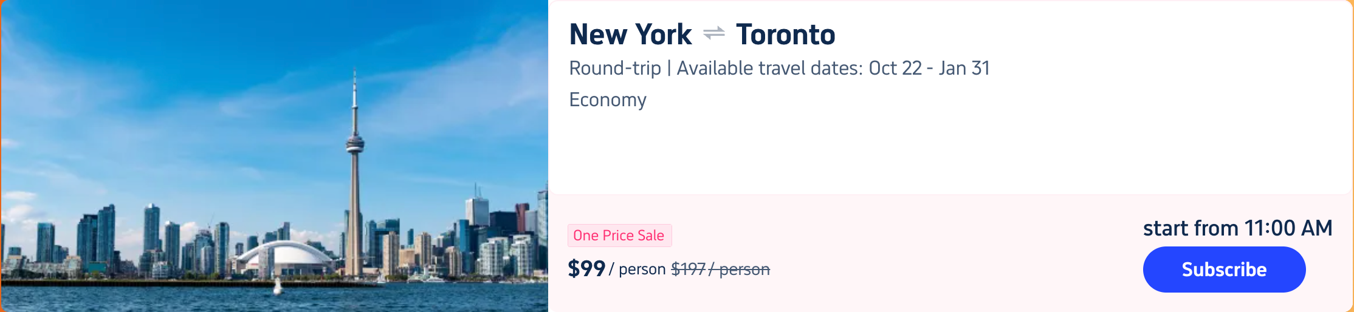Click the Economy cabin class label
Screen dimensions: 1354x312
(608, 100)
